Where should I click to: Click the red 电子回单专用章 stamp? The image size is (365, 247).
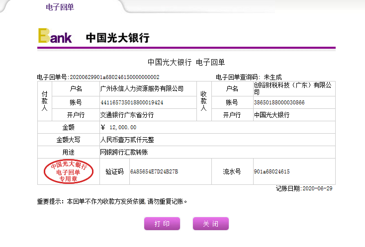tap(69, 171)
